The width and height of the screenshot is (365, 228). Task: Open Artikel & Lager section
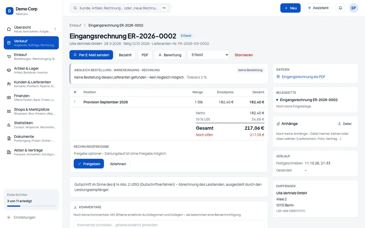31,70
